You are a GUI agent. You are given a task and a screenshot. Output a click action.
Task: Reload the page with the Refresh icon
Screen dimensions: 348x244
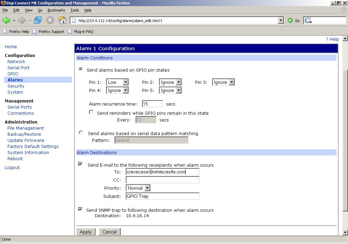[38, 20]
